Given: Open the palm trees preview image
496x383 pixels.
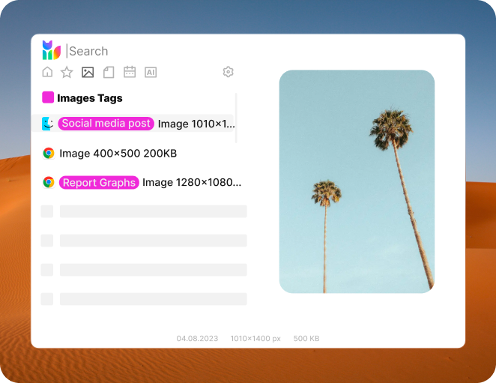Looking at the screenshot, I should tap(357, 181).
